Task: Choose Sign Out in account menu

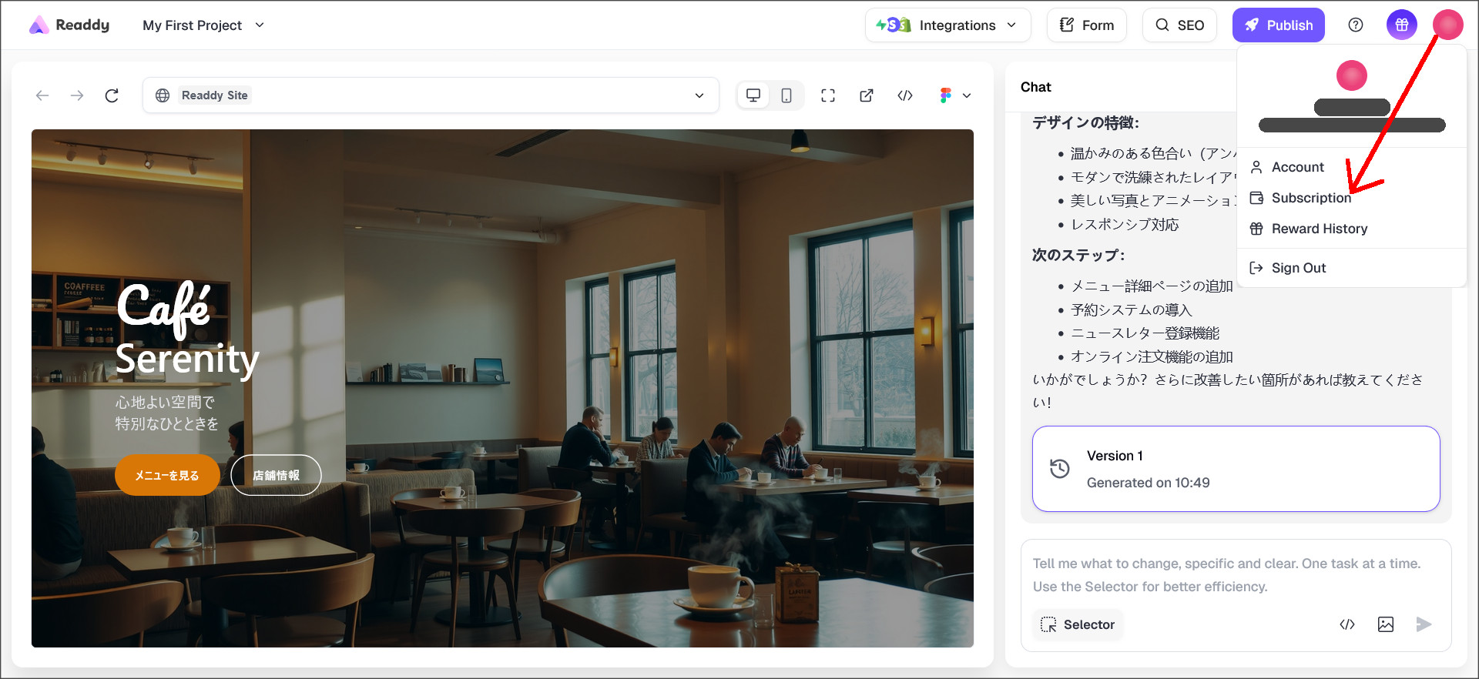Action: [x=1298, y=268]
